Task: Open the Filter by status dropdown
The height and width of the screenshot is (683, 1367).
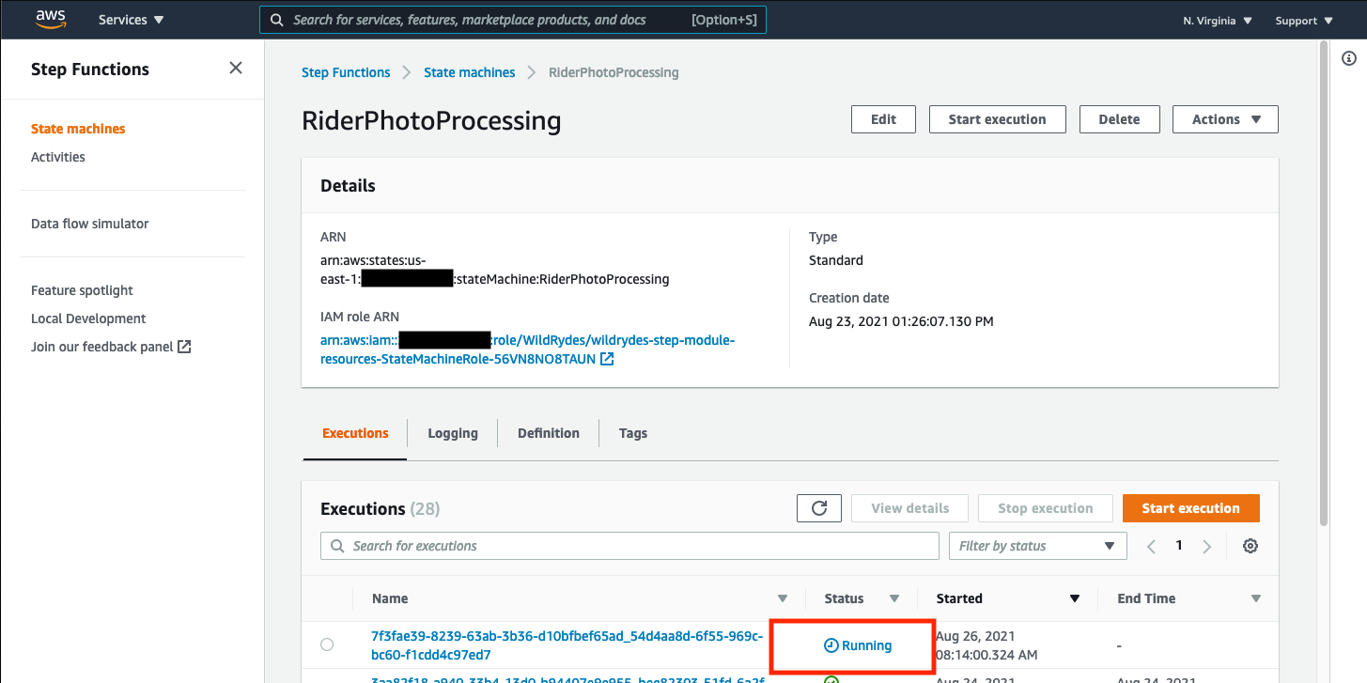Action: click(x=1037, y=546)
